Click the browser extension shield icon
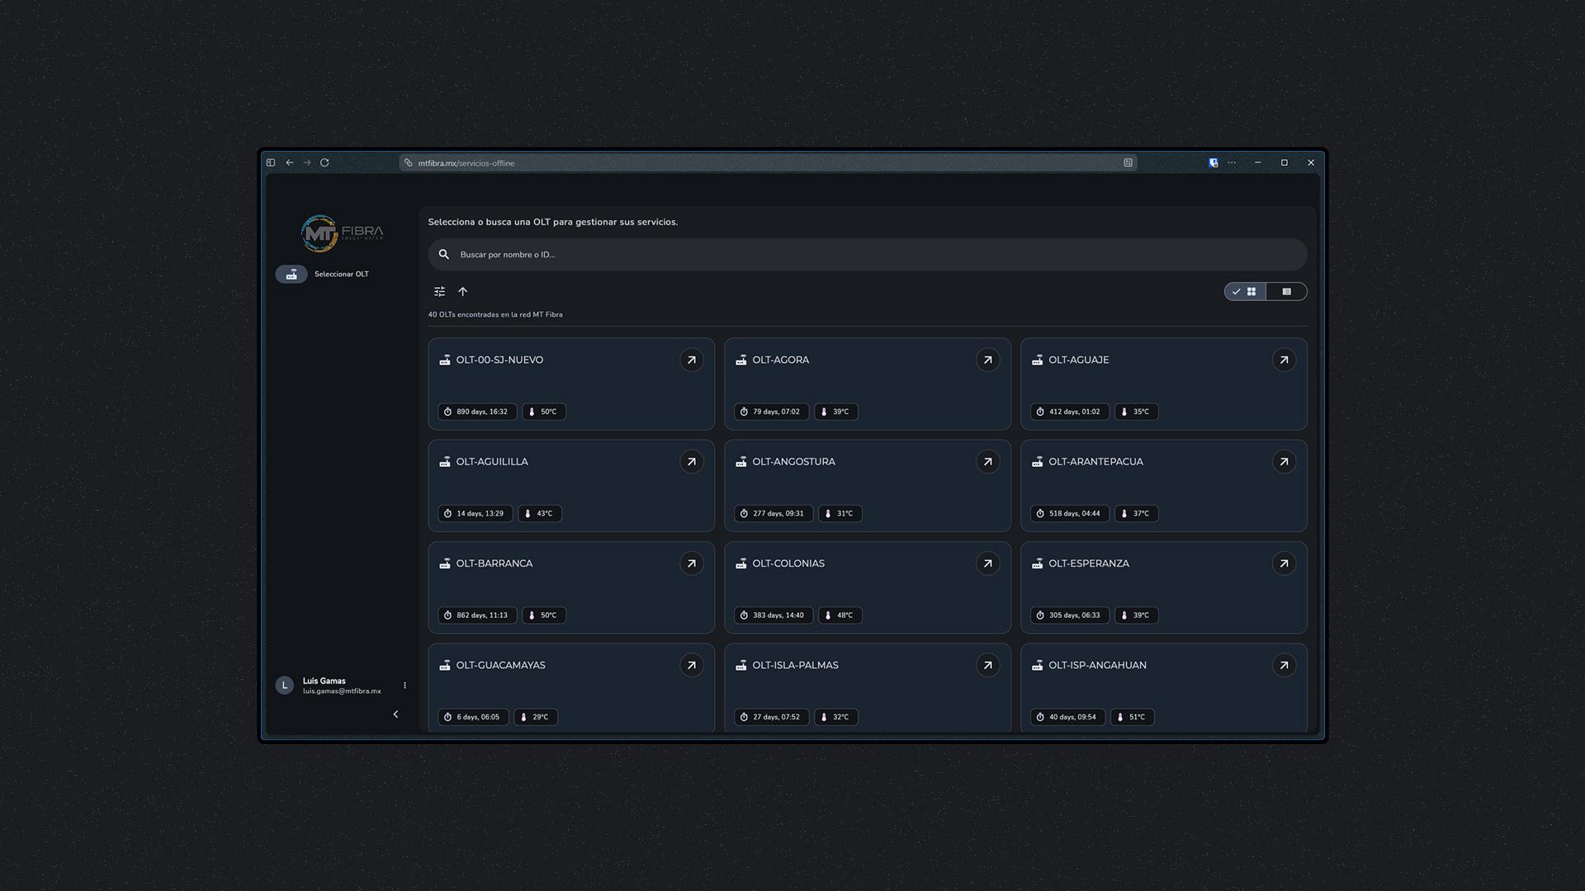 pyautogui.click(x=1214, y=163)
